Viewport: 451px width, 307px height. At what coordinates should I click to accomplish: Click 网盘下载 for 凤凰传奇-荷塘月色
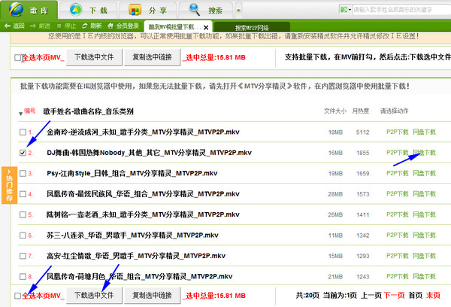tap(424, 276)
